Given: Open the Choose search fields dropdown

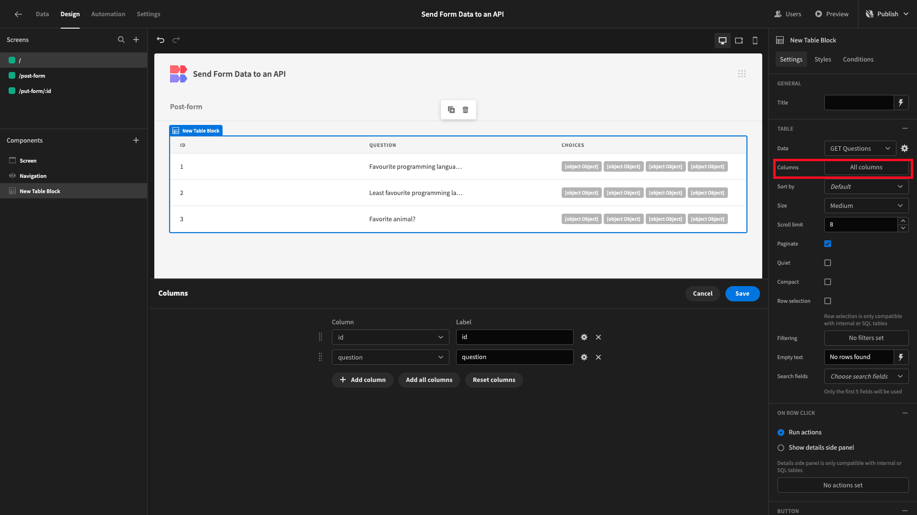Looking at the screenshot, I should point(866,376).
